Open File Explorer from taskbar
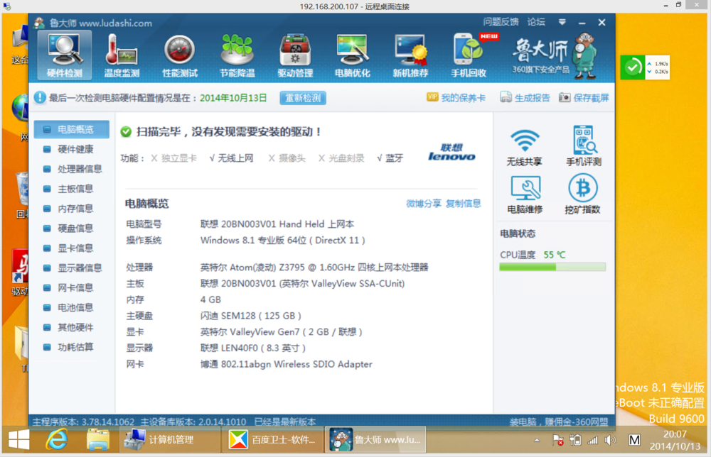This screenshot has width=711, height=457. click(x=97, y=439)
